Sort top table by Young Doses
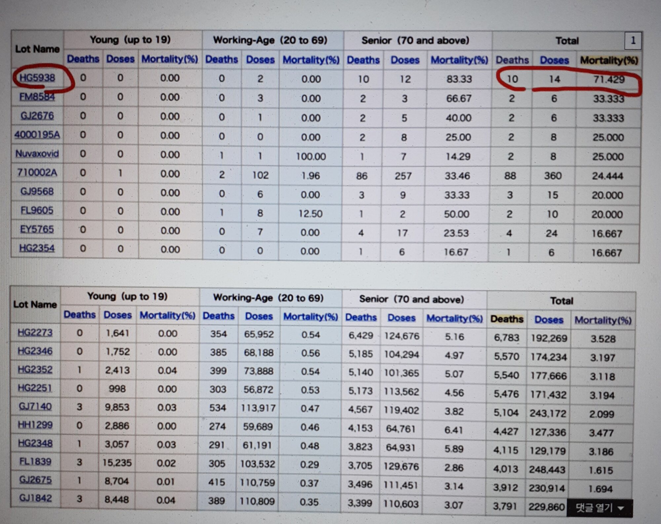 [120, 59]
